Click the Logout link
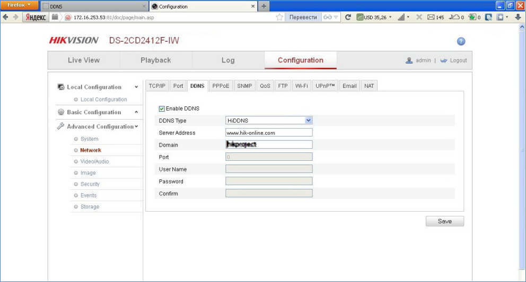 pyautogui.click(x=458, y=60)
